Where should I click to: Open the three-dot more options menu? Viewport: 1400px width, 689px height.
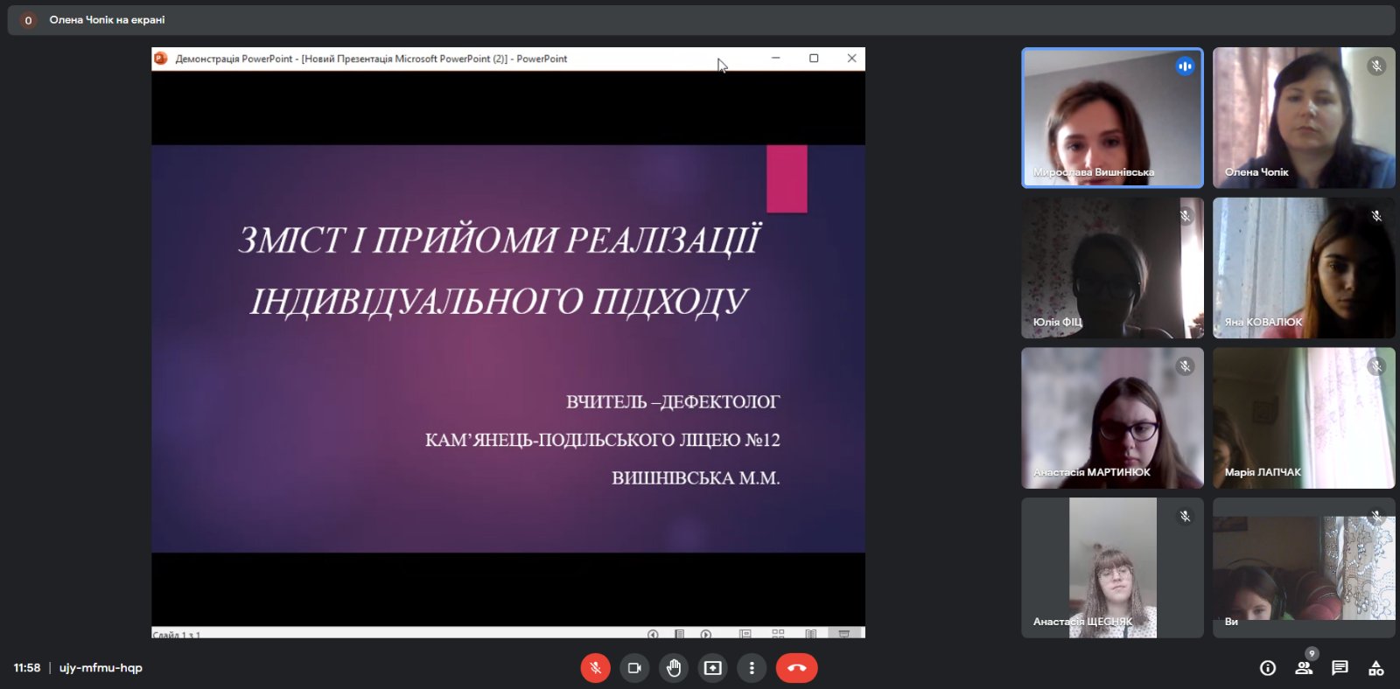[752, 668]
